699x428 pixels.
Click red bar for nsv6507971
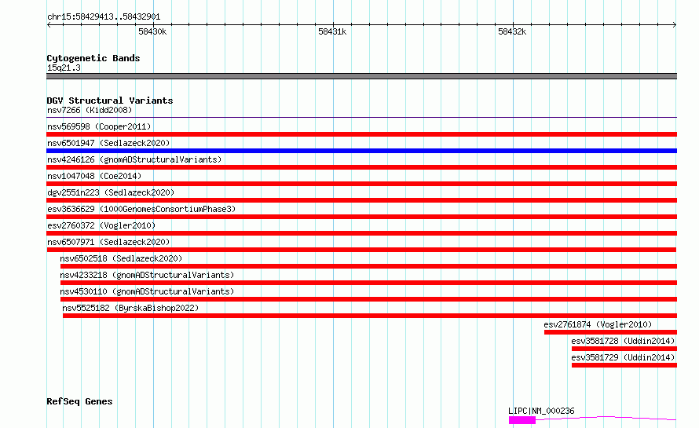(x=361, y=250)
